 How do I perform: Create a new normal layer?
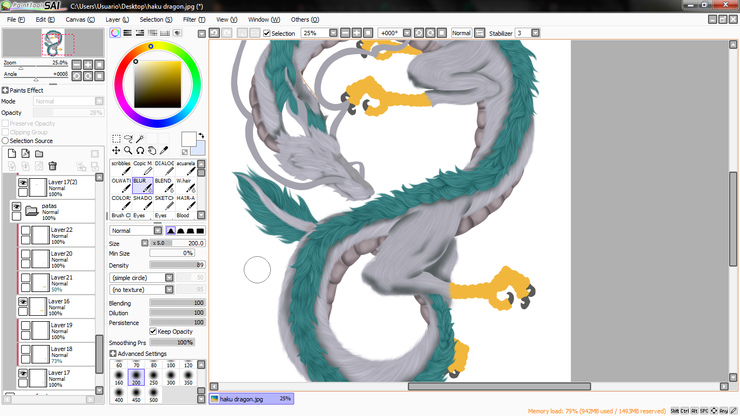(12, 154)
